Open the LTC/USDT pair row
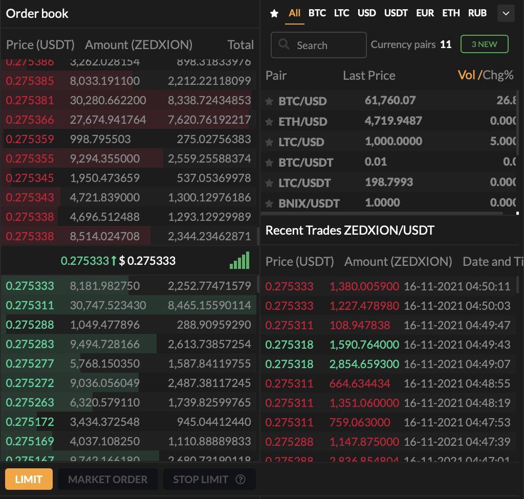 click(388, 183)
